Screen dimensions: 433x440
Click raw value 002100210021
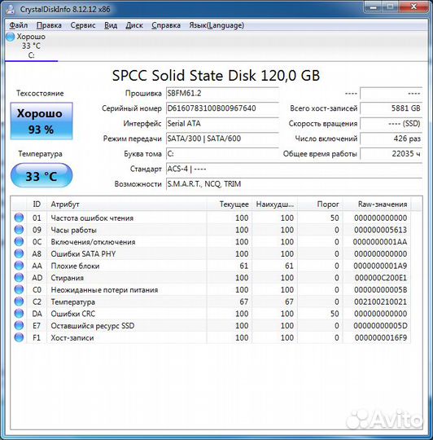[380, 302]
